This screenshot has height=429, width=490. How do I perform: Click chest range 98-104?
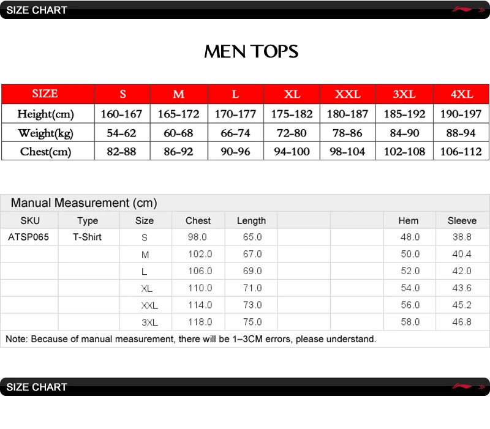click(347, 151)
